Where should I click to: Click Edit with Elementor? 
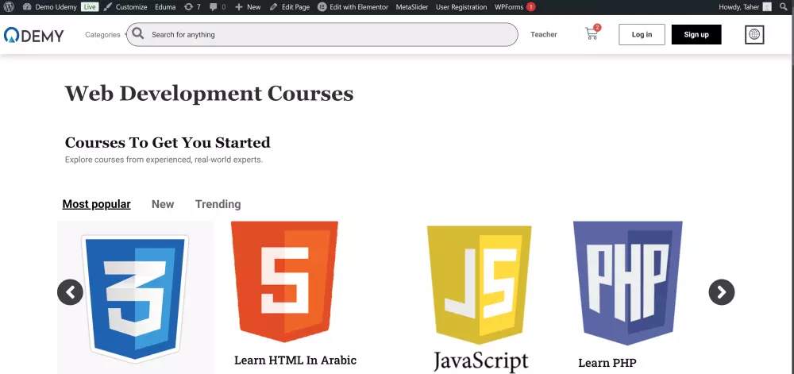tap(353, 7)
